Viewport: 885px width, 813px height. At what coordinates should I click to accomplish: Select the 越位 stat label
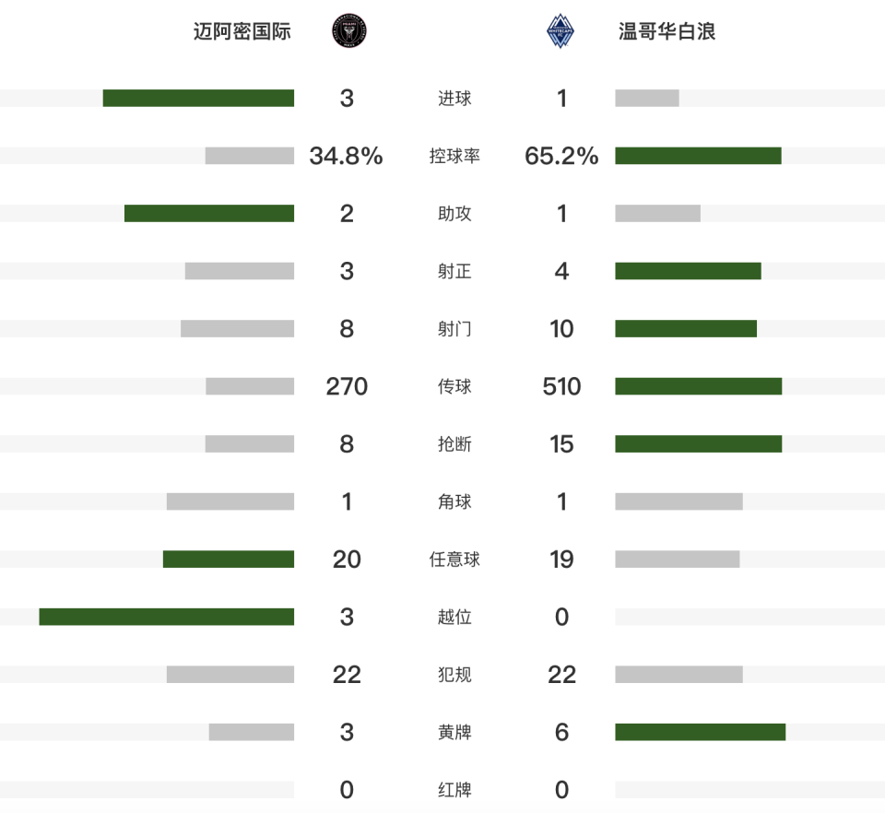click(x=454, y=617)
